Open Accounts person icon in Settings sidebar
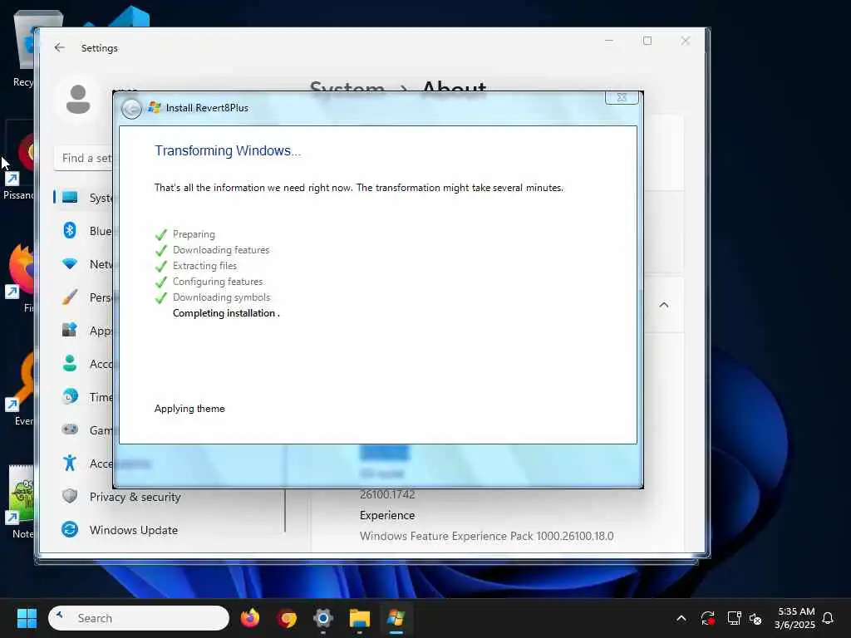Screen dimensions: 851x638 click(x=70, y=363)
